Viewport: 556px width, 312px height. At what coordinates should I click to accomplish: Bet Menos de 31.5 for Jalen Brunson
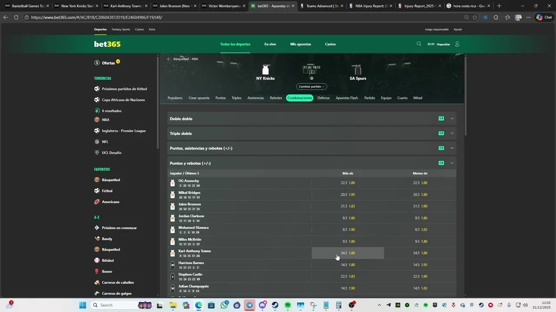click(420, 206)
